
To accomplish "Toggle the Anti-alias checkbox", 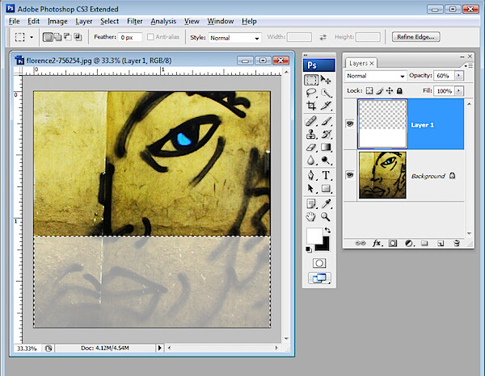I will pos(150,37).
